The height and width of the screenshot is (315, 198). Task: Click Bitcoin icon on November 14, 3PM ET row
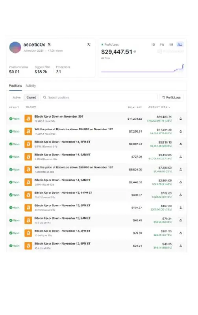coord(28,144)
